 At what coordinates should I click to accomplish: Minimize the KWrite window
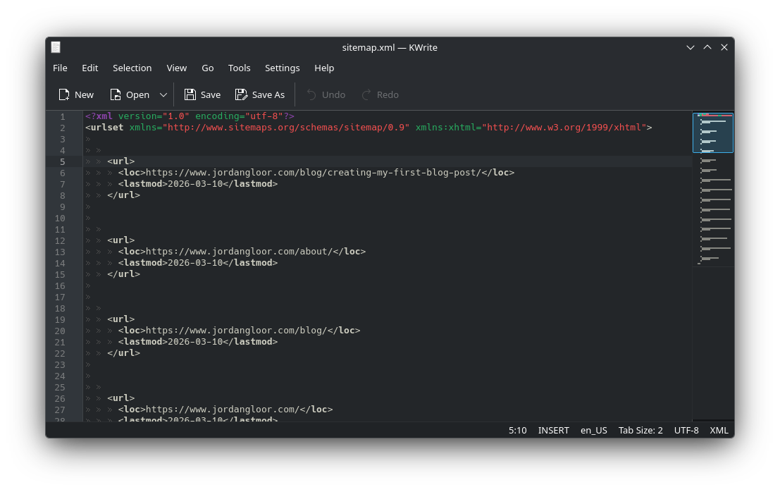(691, 47)
